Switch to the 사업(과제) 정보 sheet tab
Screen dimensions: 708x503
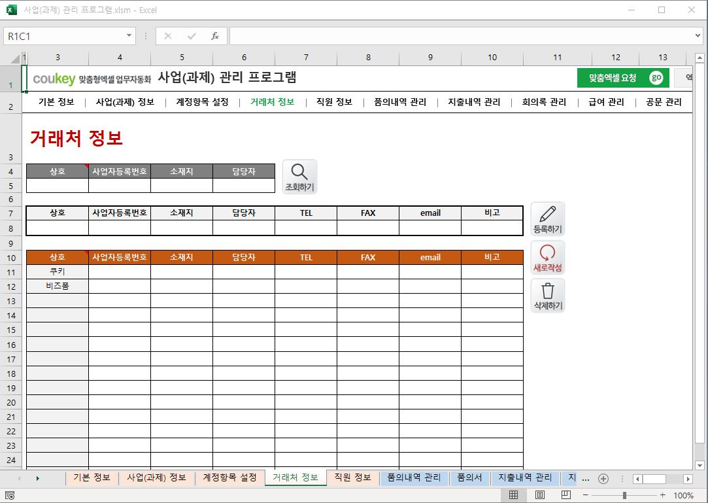point(156,477)
